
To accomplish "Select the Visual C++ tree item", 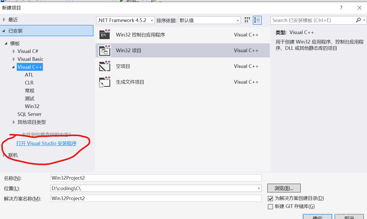I will click(x=30, y=67).
